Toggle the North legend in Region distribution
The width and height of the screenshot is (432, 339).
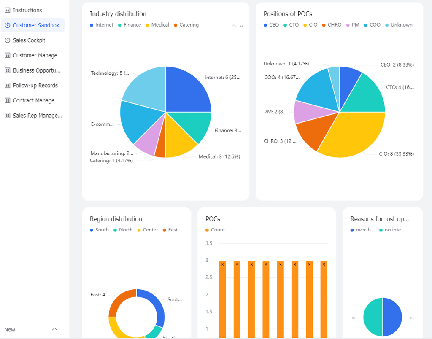point(123,230)
